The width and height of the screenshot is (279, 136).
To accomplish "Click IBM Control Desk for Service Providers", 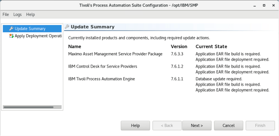I will (x=103, y=67).
